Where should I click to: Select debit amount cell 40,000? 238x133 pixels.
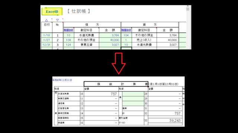[110, 40]
